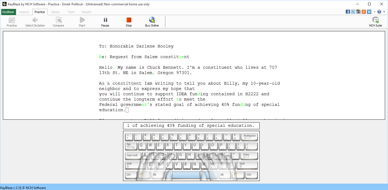Click the on-screen G key
388x190 pixels.
[182, 156]
